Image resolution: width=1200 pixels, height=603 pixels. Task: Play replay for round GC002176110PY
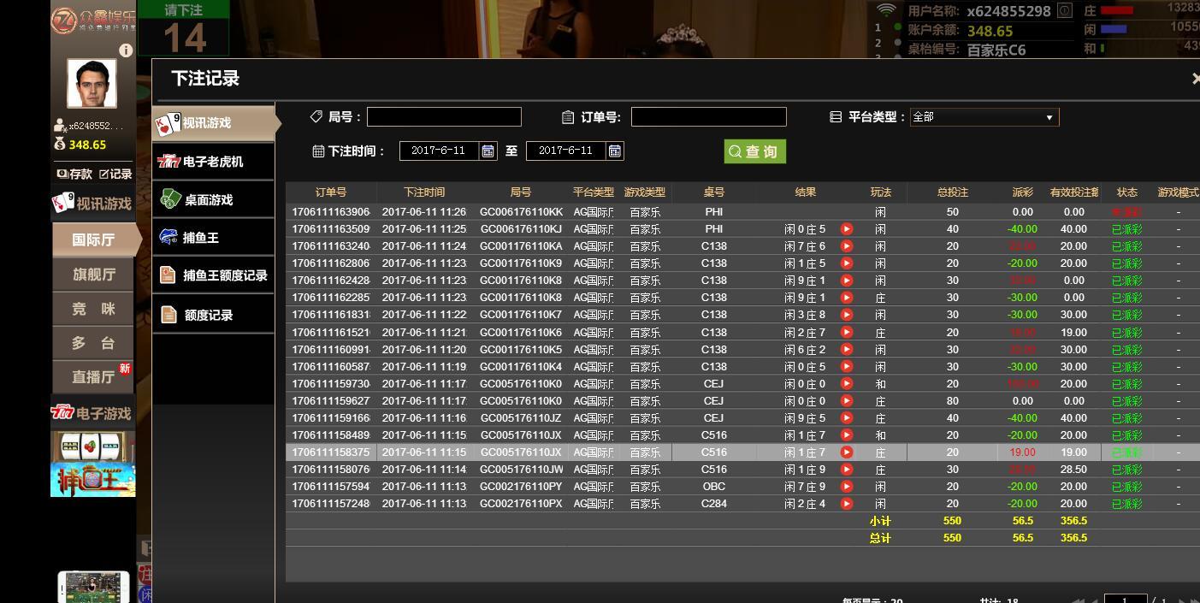[846, 486]
